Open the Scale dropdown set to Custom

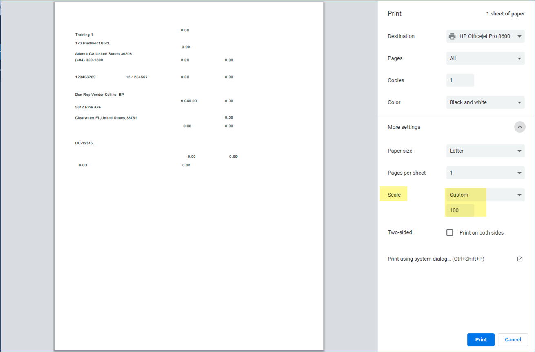[485, 195]
